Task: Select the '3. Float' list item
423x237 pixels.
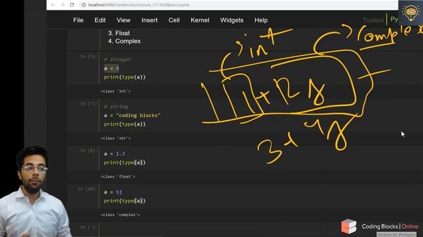Action: (x=119, y=33)
